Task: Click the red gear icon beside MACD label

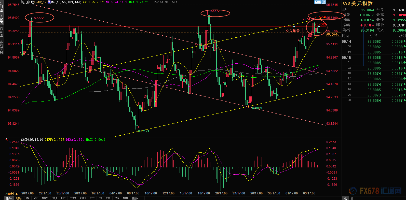Action: click(6, 139)
